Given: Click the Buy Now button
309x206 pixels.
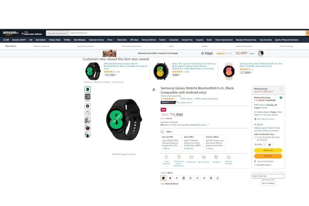Looking at the screenshot, I should [x=268, y=156].
